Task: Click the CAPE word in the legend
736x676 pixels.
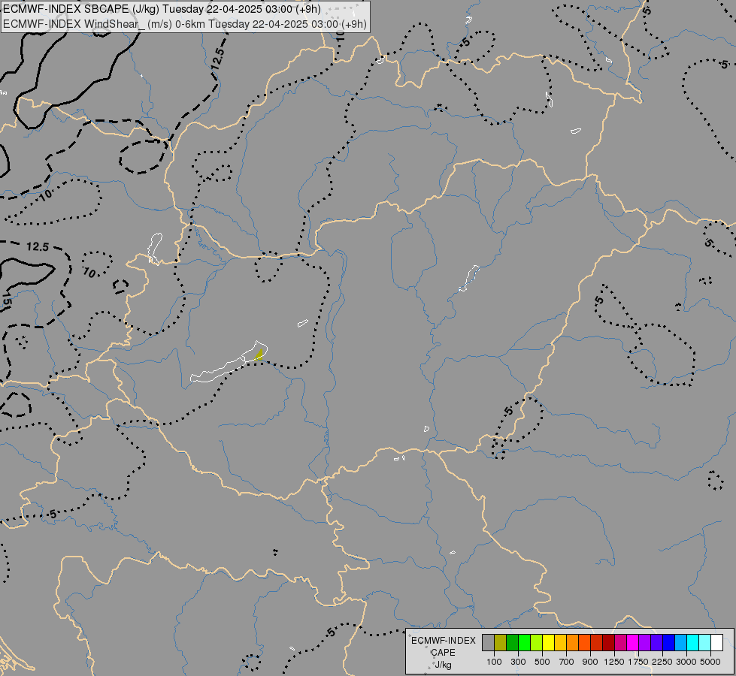Action: 443,653
